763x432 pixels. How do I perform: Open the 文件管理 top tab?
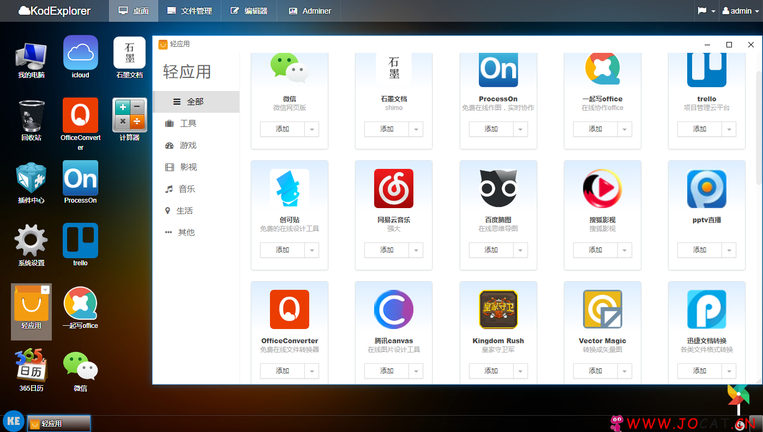coord(189,11)
